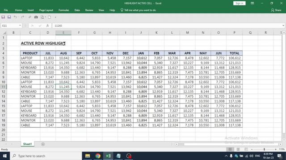The height and width of the screenshot is (160, 286).
Task: Switch to Normal view
Action: tap(230, 149)
